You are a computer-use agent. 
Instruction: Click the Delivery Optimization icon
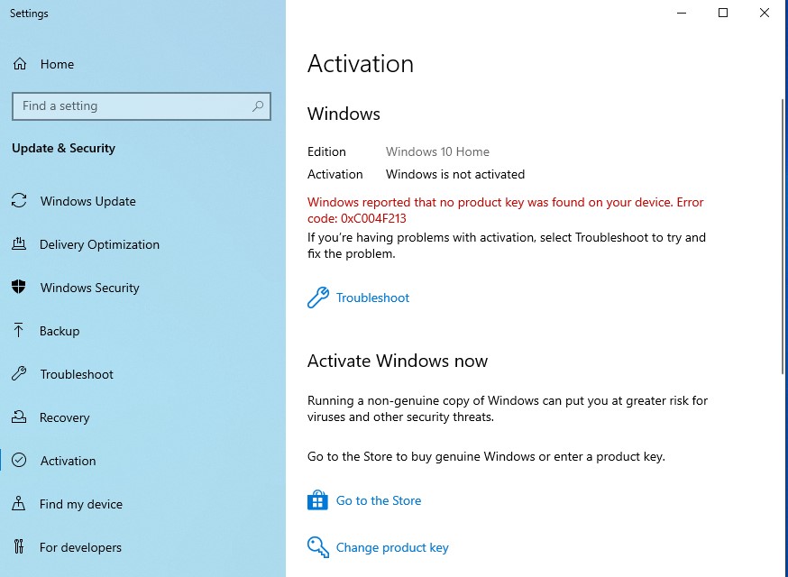tap(19, 243)
